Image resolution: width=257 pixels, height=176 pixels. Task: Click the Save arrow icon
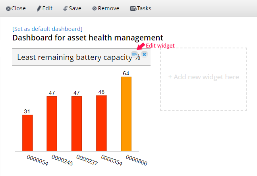pos(66,8)
